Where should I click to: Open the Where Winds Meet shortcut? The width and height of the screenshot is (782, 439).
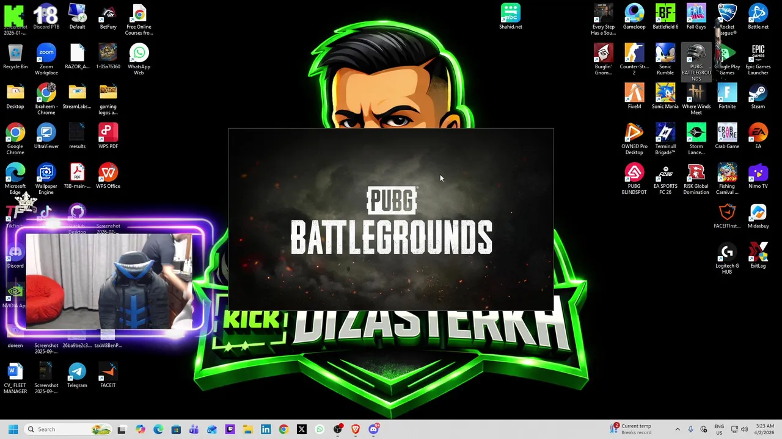pyautogui.click(x=696, y=99)
